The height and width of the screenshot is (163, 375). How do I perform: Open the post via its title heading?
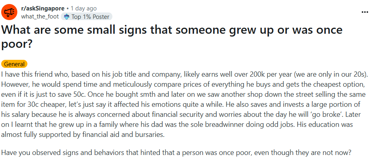[172, 37]
